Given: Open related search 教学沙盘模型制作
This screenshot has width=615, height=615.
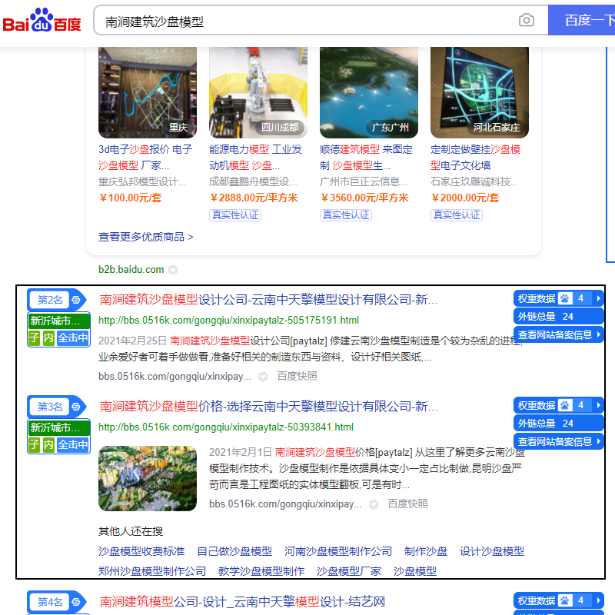Looking at the screenshot, I should [261, 571].
